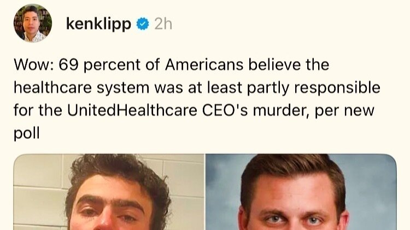410x230 pixels.
Task: Click the blue verified checkmark badge
Action: tap(142, 25)
